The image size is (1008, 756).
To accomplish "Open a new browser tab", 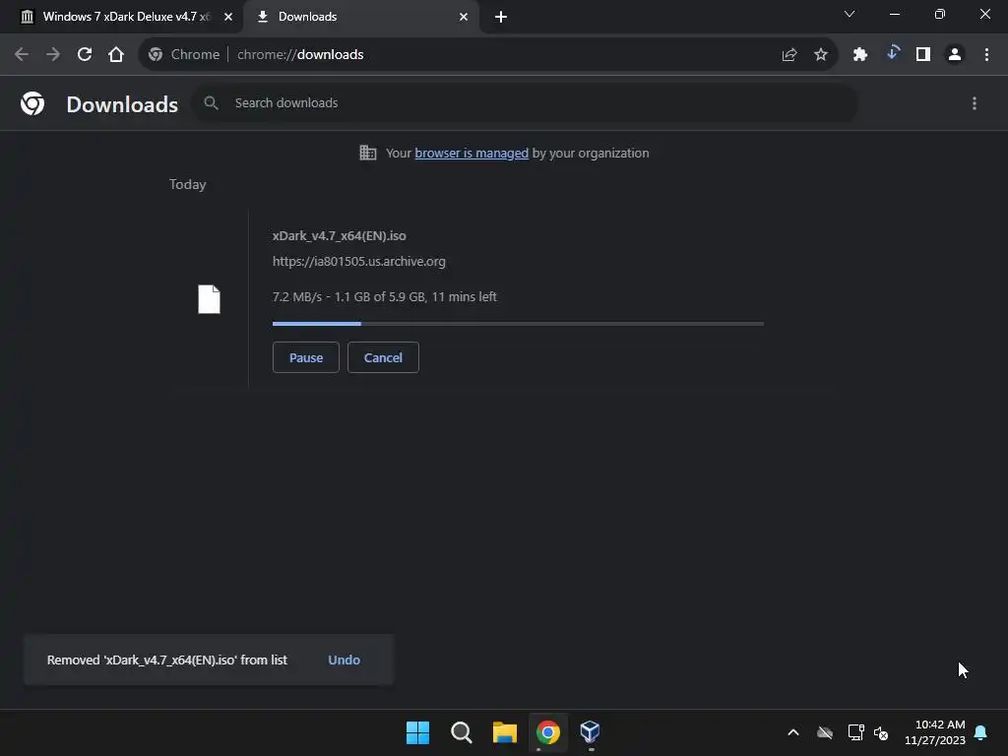I will pyautogui.click(x=501, y=17).
